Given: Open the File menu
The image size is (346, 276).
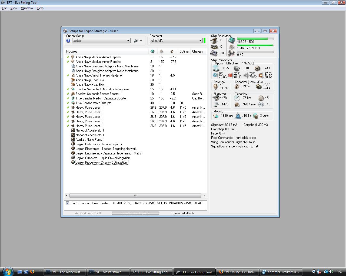Looking at the screenshot, I should pos(4,8).
